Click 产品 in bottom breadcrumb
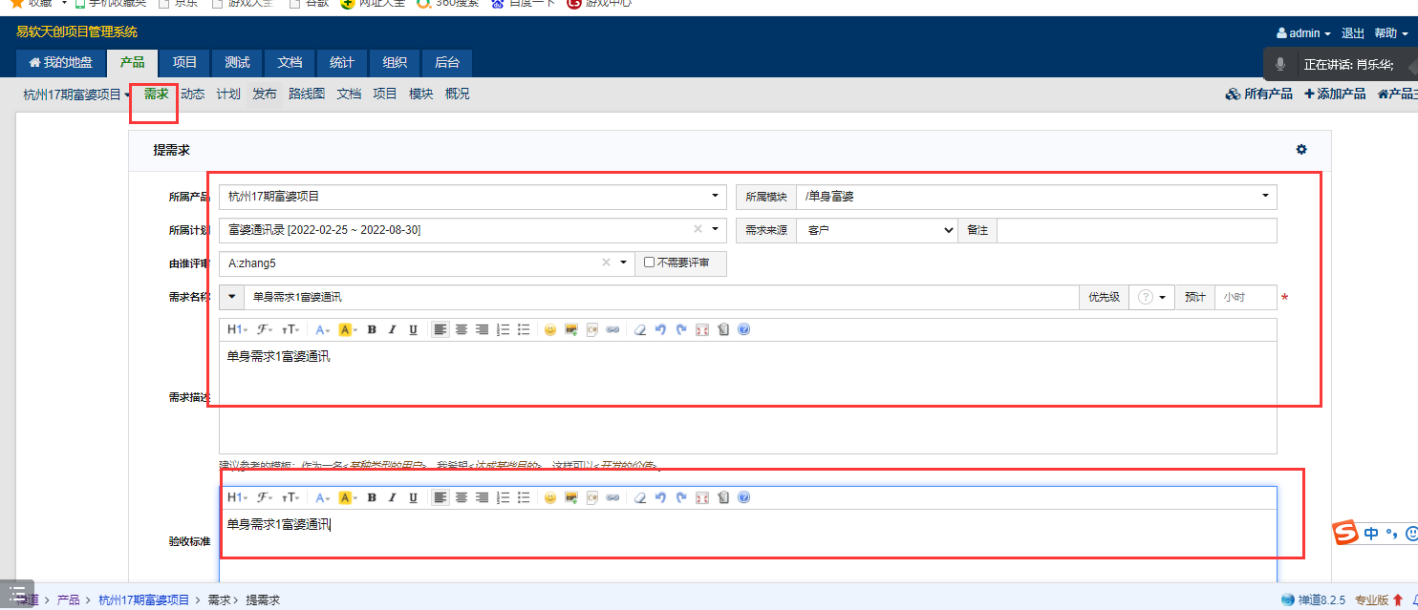This screenshot has height=610, width=1418. (x=69, y=600)
